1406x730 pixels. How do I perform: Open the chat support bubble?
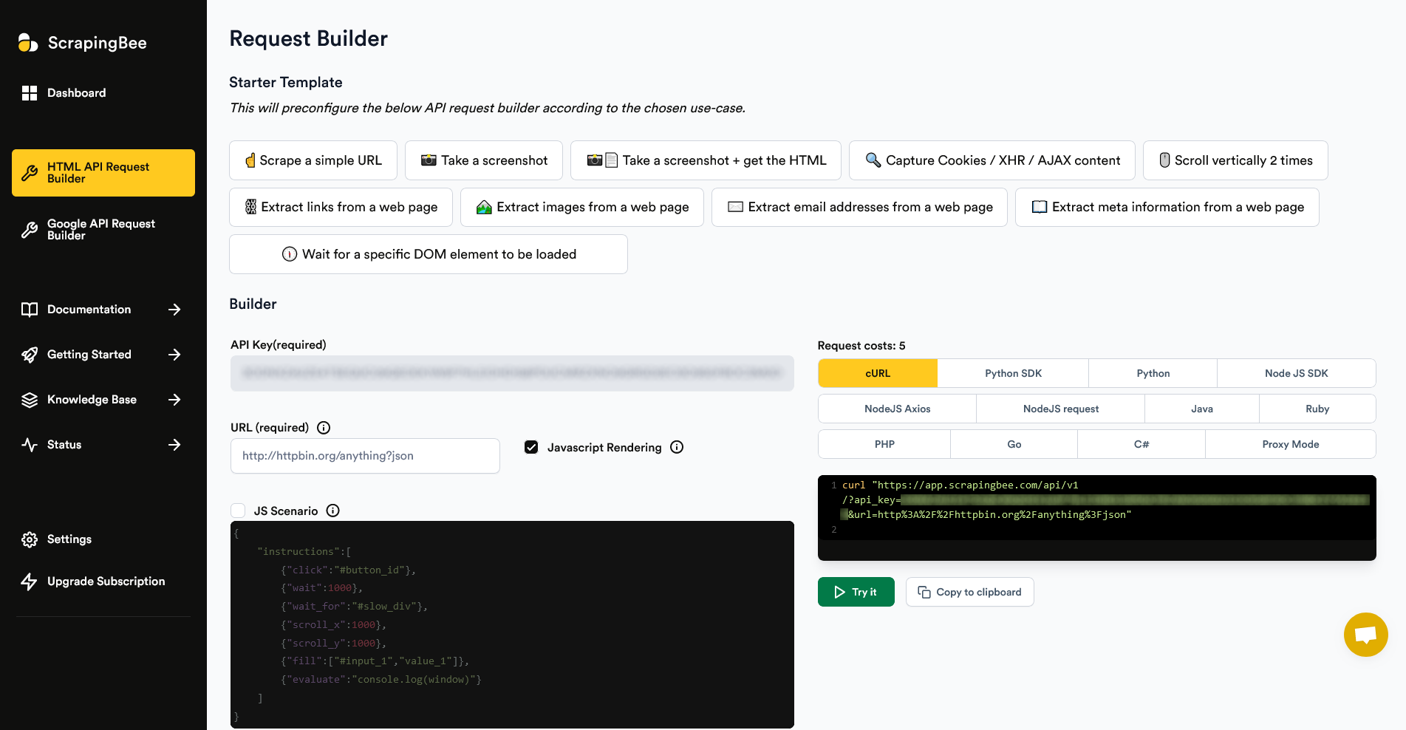pos(1365,635)
